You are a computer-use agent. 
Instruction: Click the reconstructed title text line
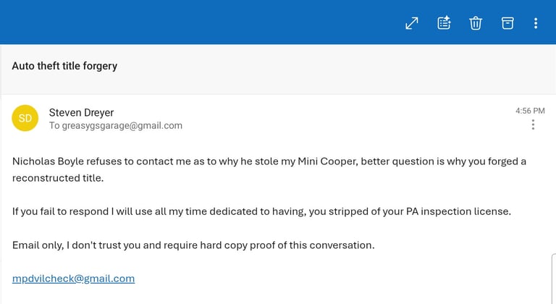58,178
